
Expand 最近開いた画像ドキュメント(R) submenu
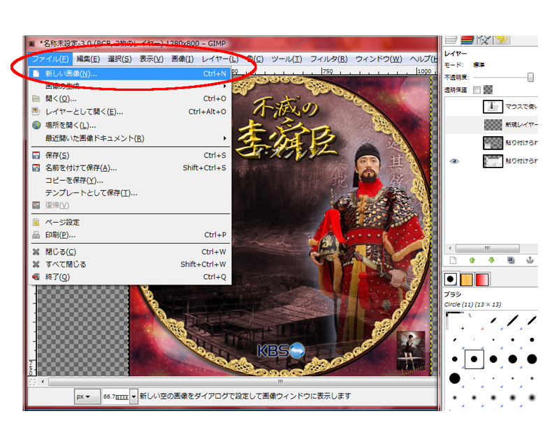(x=224, y=138)
